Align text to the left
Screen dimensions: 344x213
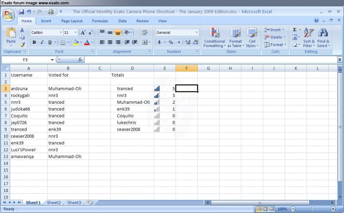[x=102, y=42]
